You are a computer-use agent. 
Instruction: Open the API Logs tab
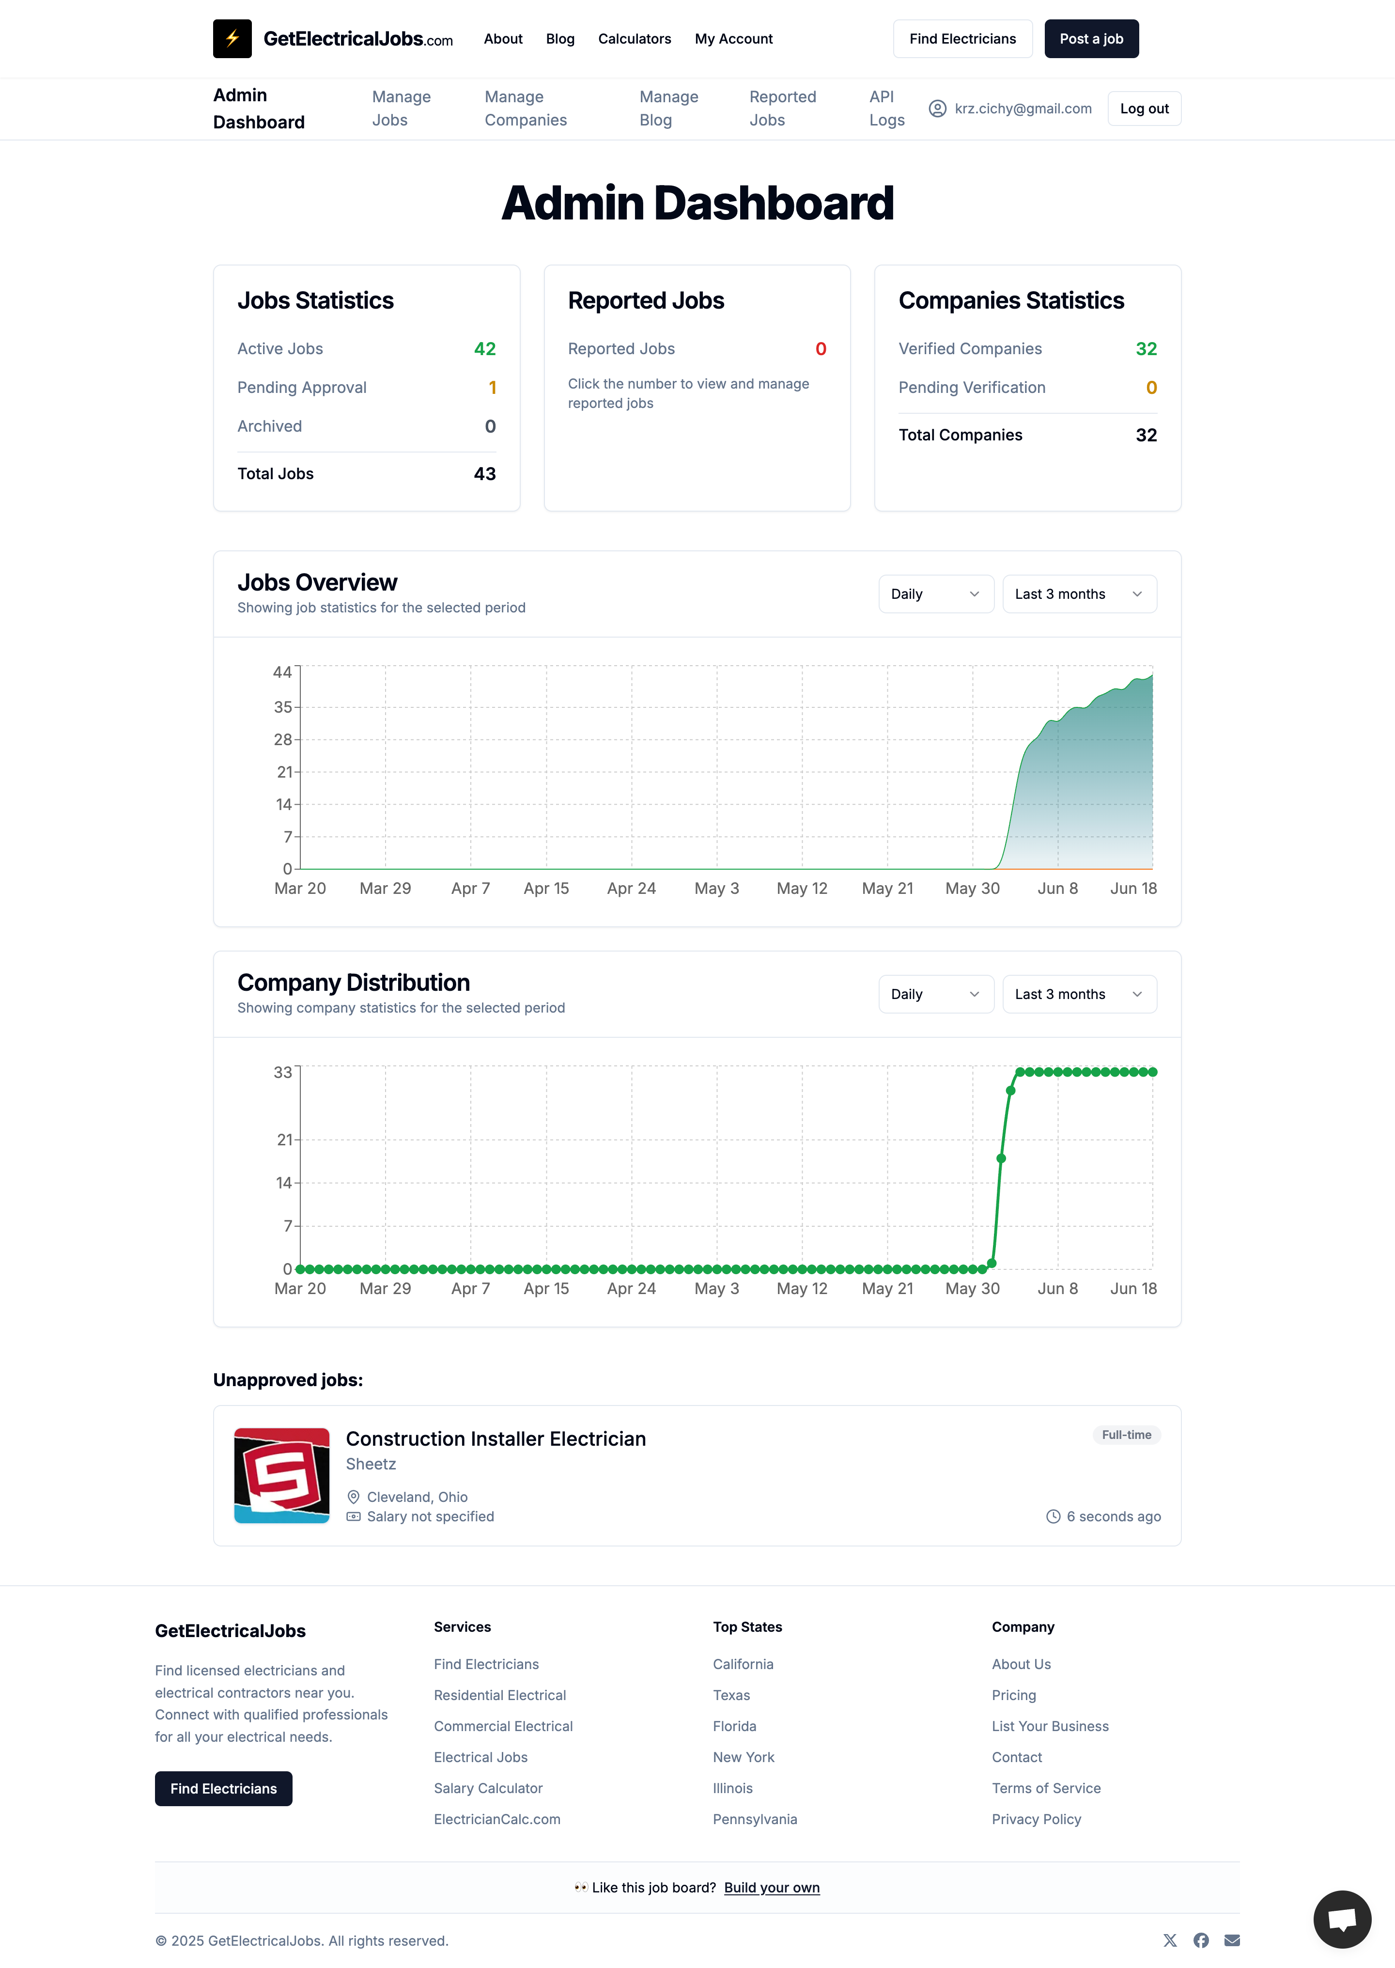click(885, 108)
